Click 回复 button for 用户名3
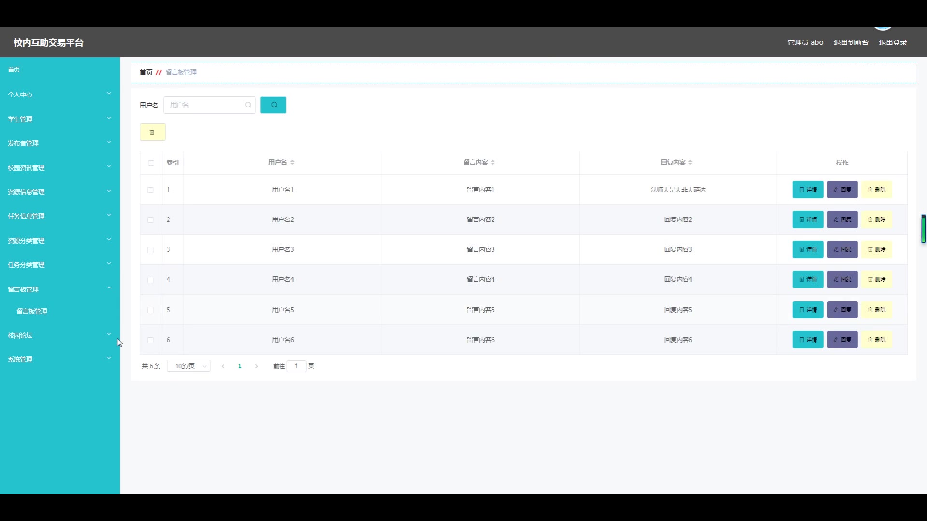This screenshot has width=927, height=521. 842,250
